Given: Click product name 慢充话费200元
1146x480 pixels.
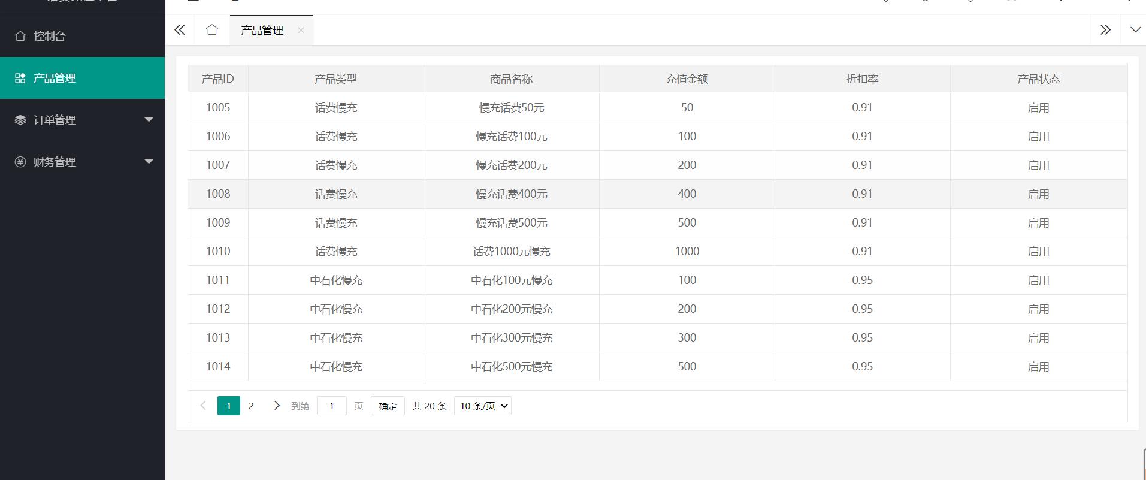Looking at the screenshot, I should click(512, 165).
